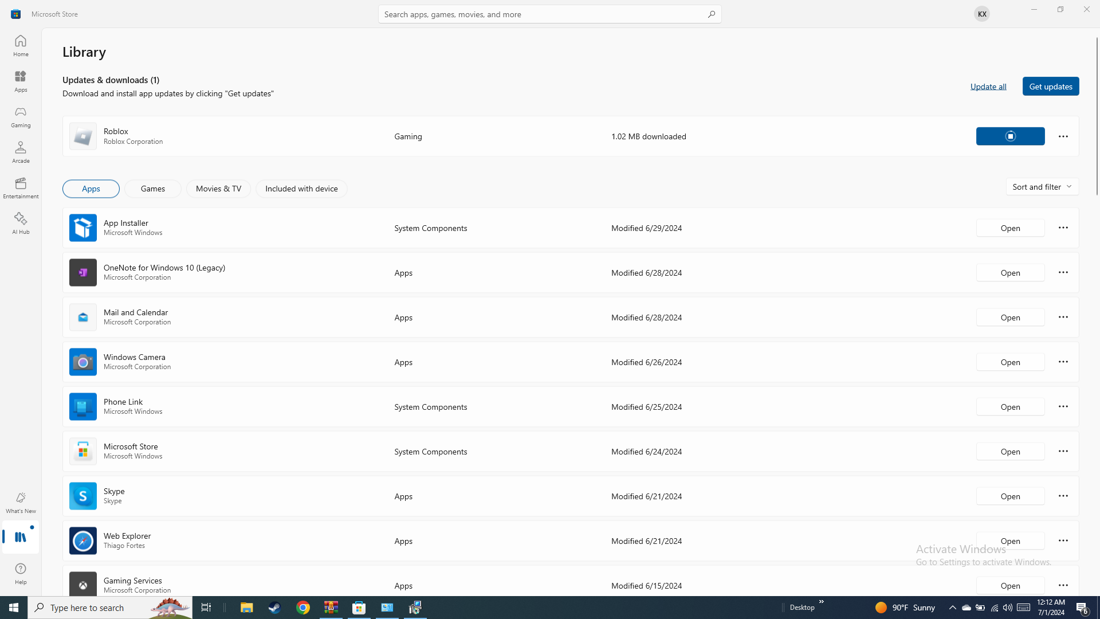Select the Apps filter tab
Viewport: 1100px width, 619px height.
(x=91, y=189)
